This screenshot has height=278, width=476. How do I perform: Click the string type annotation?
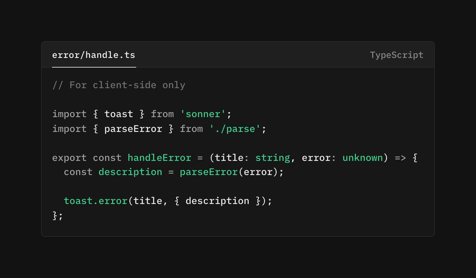[273, 158]
